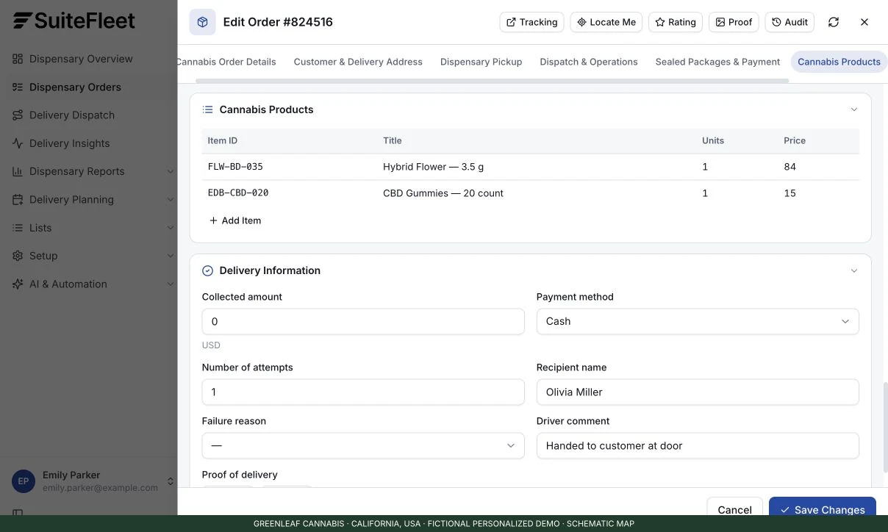This screenshot has height=532, width=888.
Task: Click item ID EDB-CBD-020
Action: click(238, 193)
